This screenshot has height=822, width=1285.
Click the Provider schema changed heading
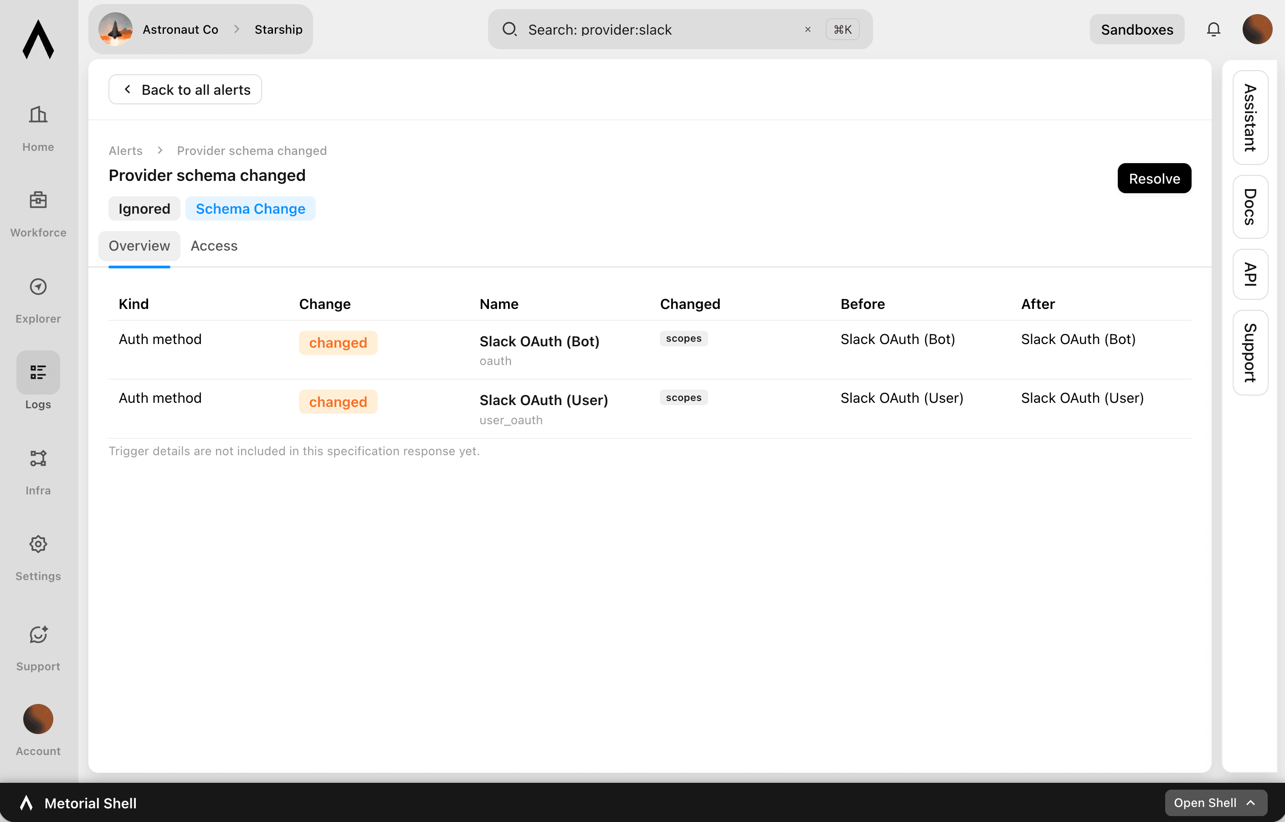tap(207, 175)
